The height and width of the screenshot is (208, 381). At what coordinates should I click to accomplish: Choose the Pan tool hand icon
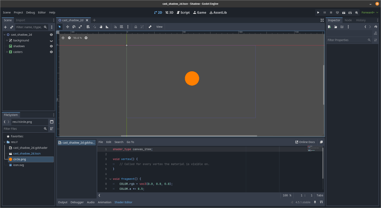[x=101, y=27]
